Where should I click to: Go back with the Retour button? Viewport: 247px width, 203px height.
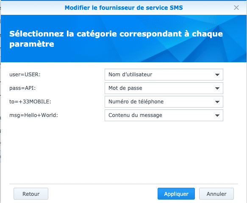click(x=31, y=194)
